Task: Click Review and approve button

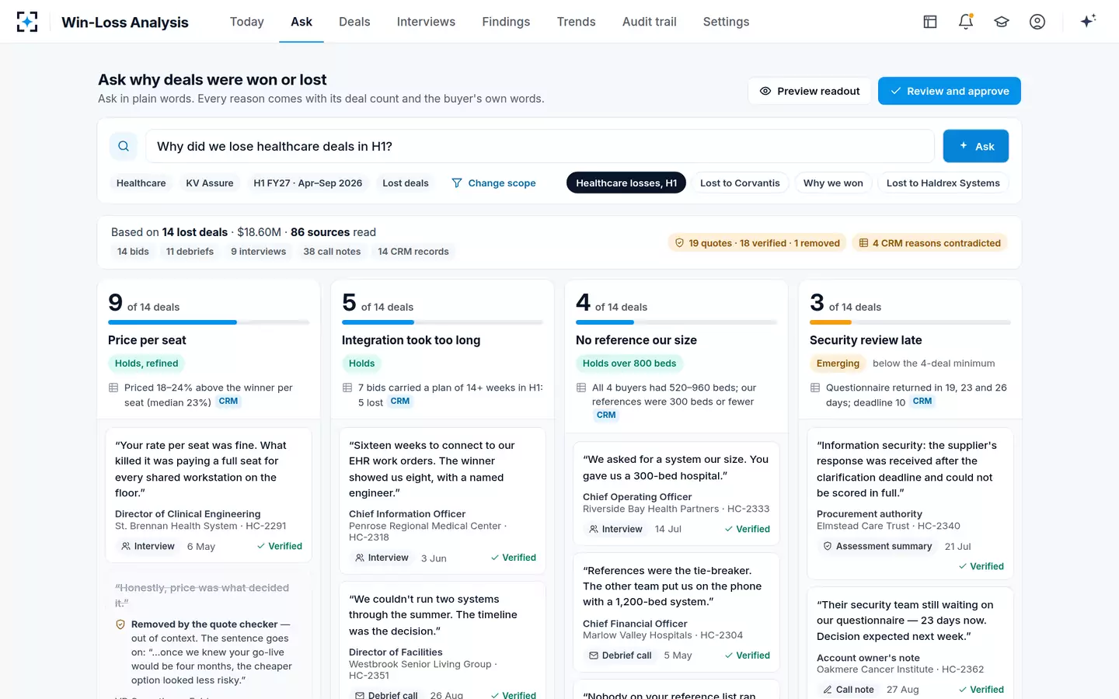Action: pyautogui.click(x=950, y=91)
